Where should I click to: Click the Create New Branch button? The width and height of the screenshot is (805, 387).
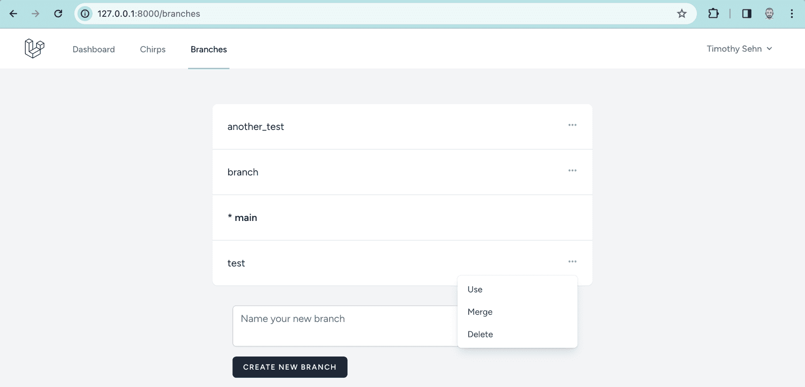coord(290,367)
